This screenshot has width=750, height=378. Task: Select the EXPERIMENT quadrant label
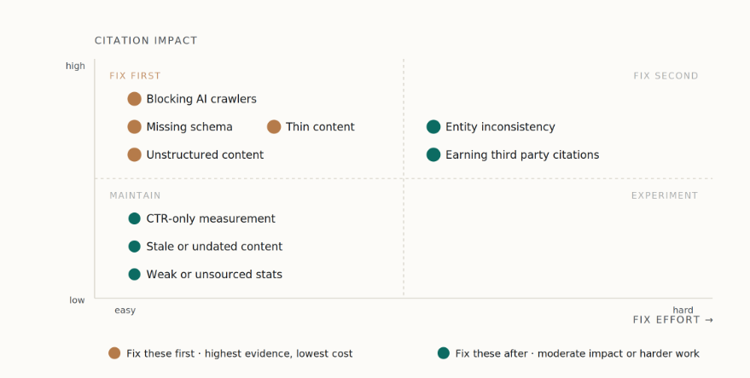pos(665,195)
